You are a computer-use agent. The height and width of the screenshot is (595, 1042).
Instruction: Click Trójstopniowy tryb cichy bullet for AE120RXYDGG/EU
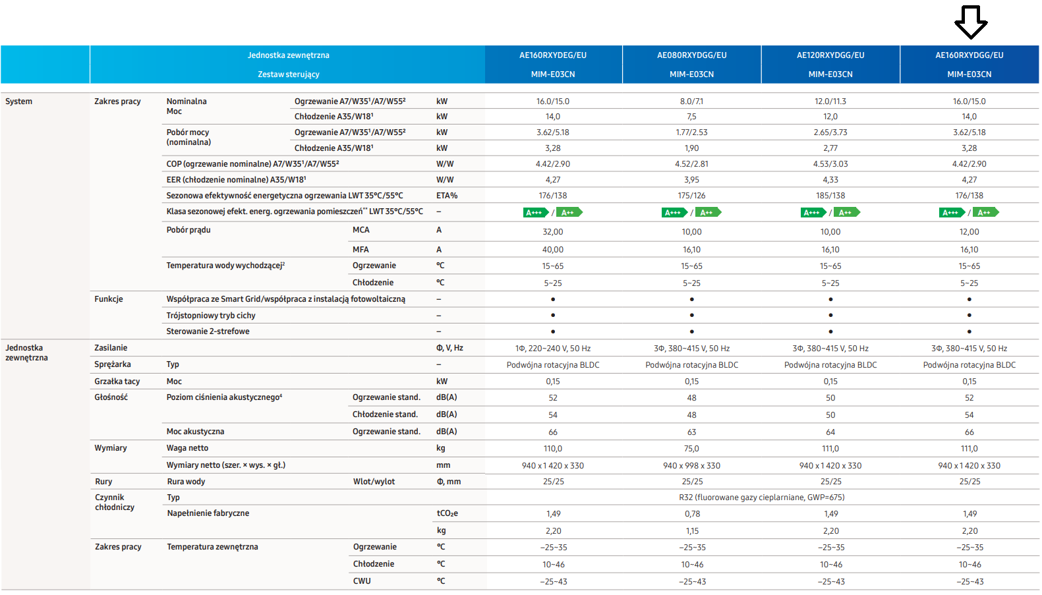coord(830,315)
